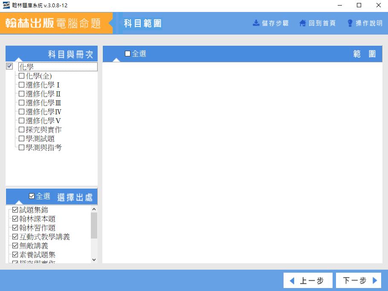Uncheck the 翰林習作題 source checkbox
The height and width of the screenshot is (291, 388).
15,227
